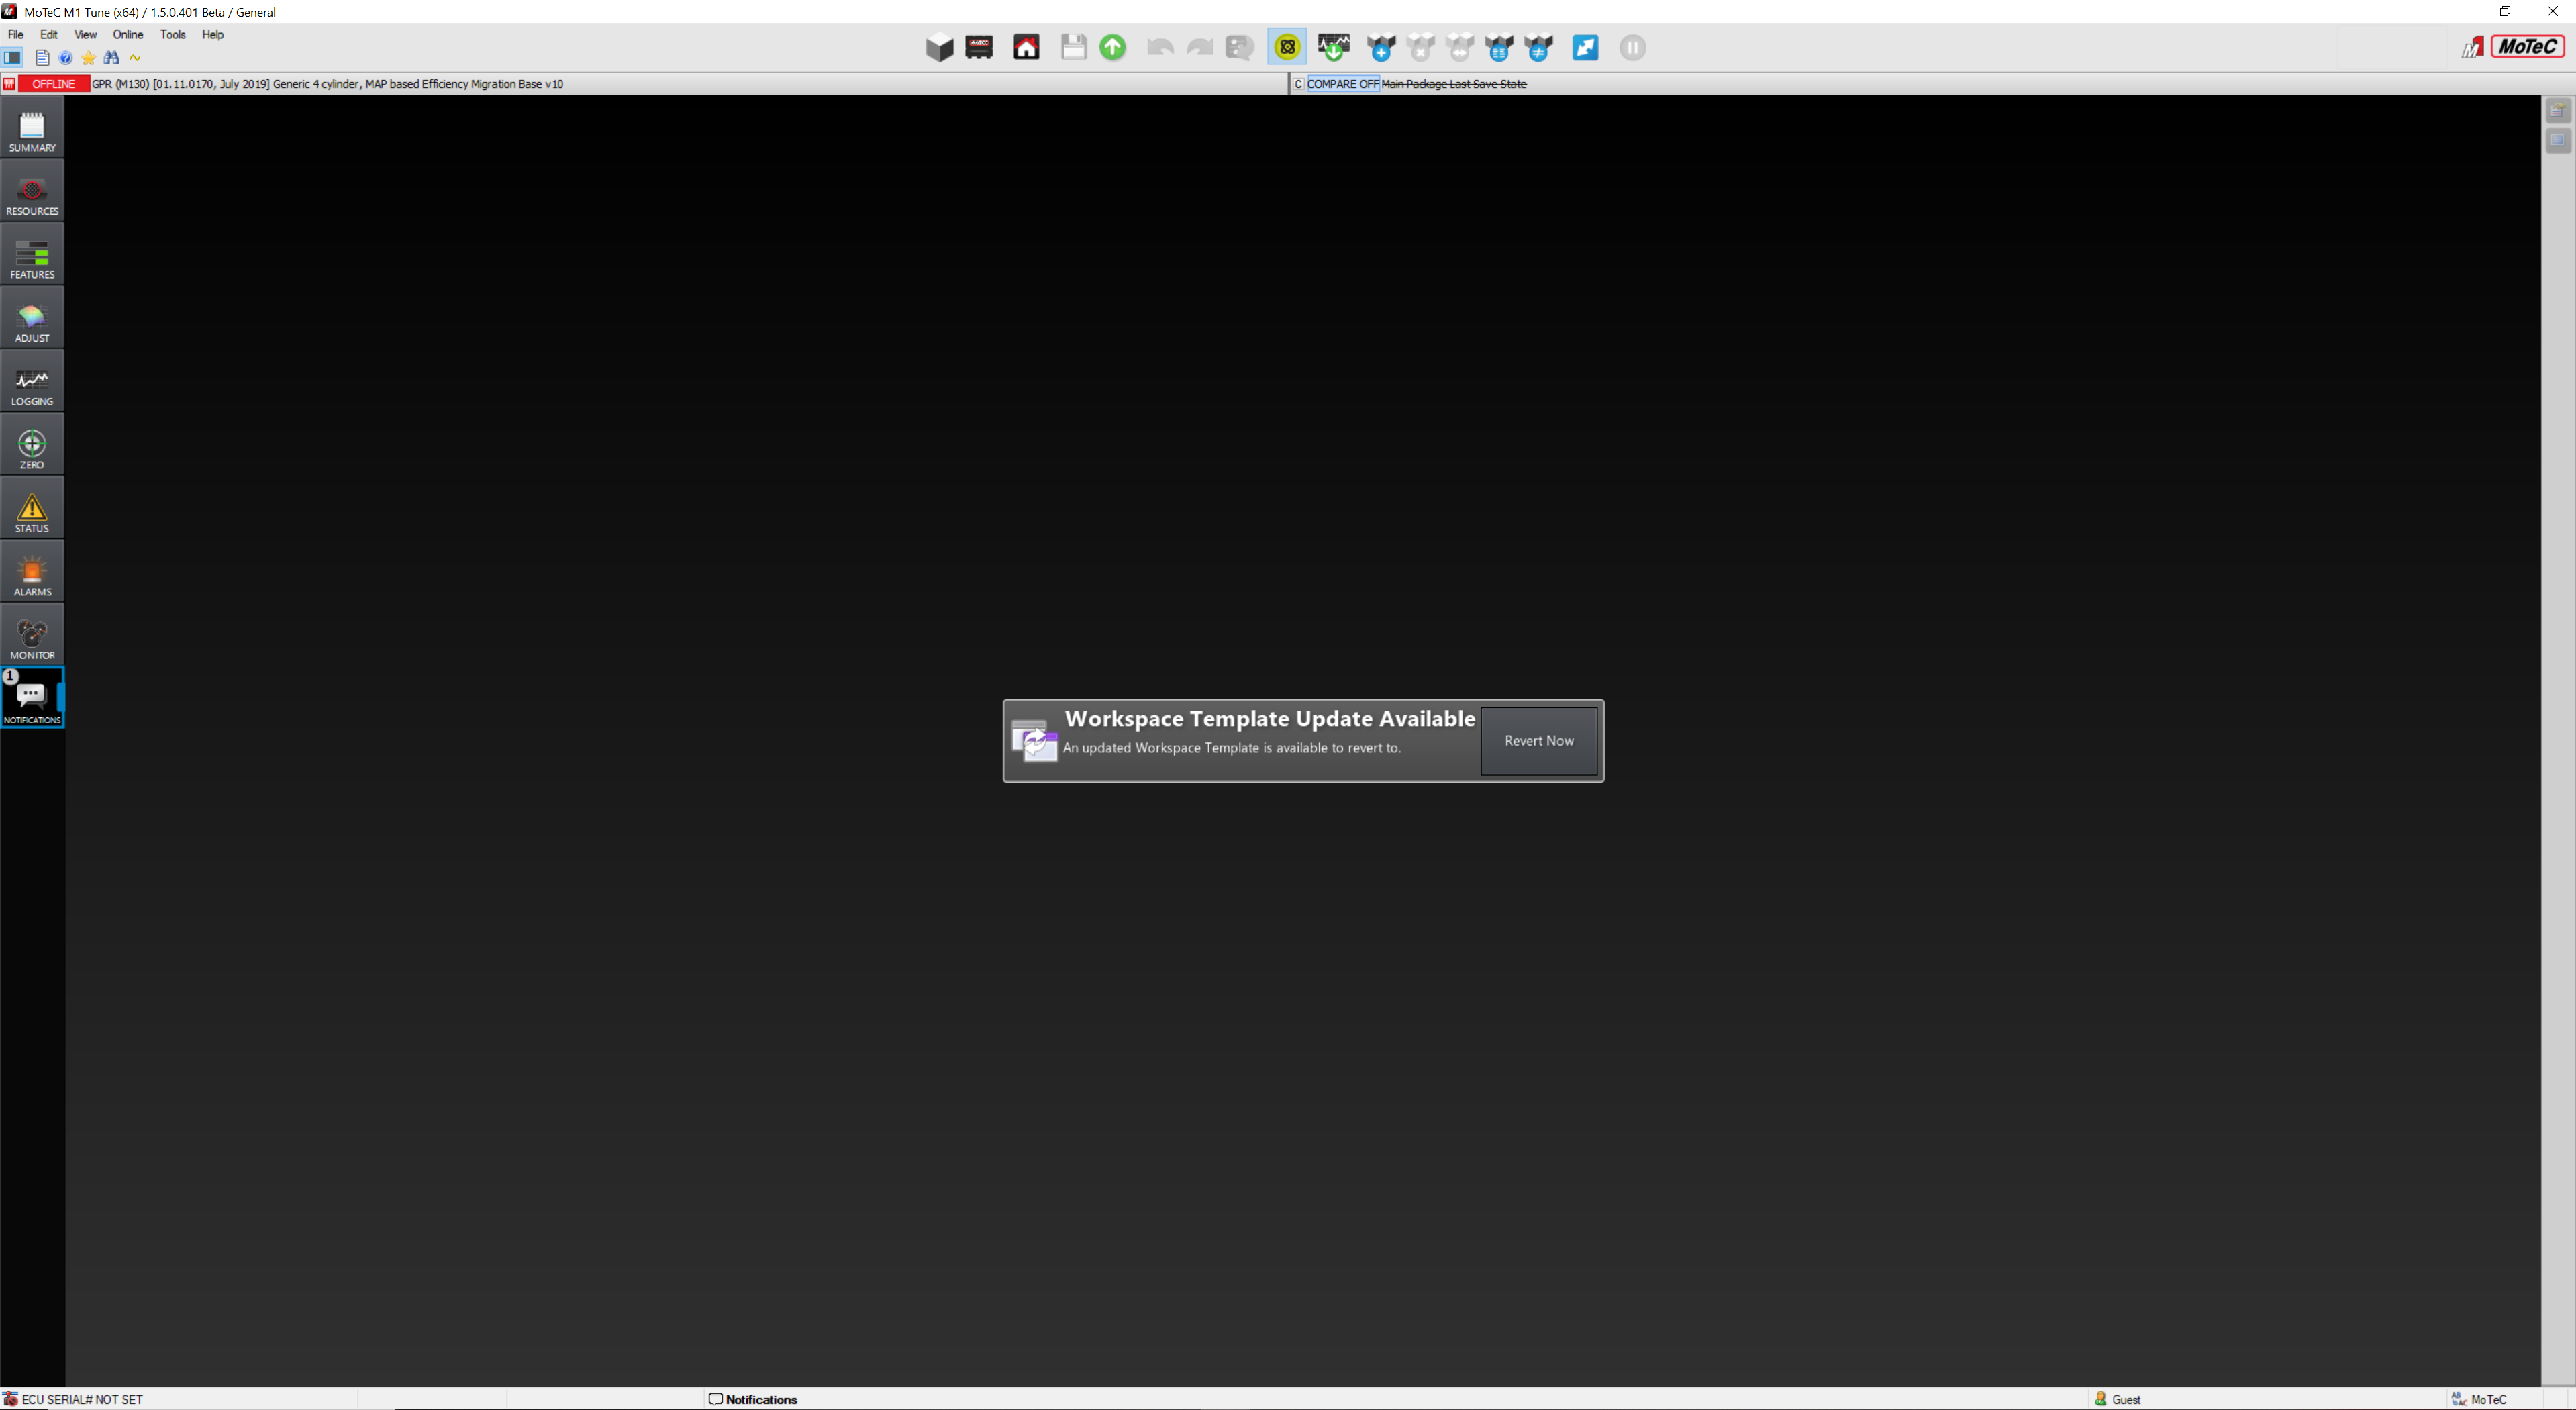This screenshot has height=1410, width=2576.
Task: Toggle the yellow atom toolbar button
Action: tap(1287, 47)
